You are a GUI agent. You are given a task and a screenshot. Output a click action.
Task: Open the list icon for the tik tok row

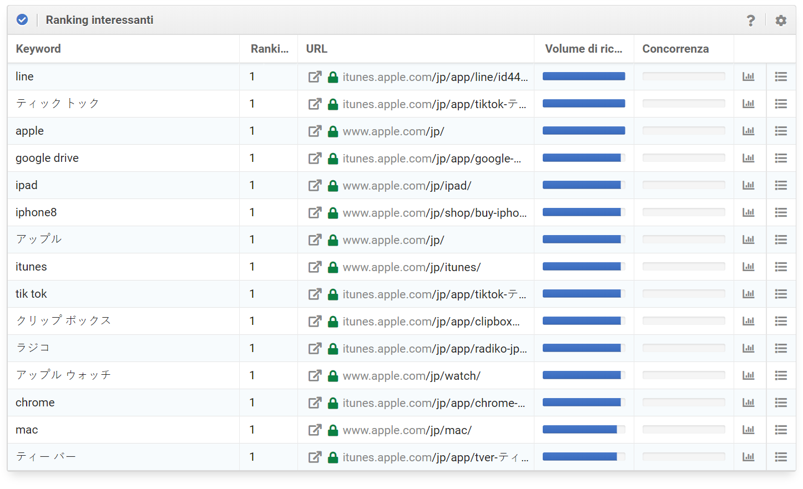(x=781, y=294)
